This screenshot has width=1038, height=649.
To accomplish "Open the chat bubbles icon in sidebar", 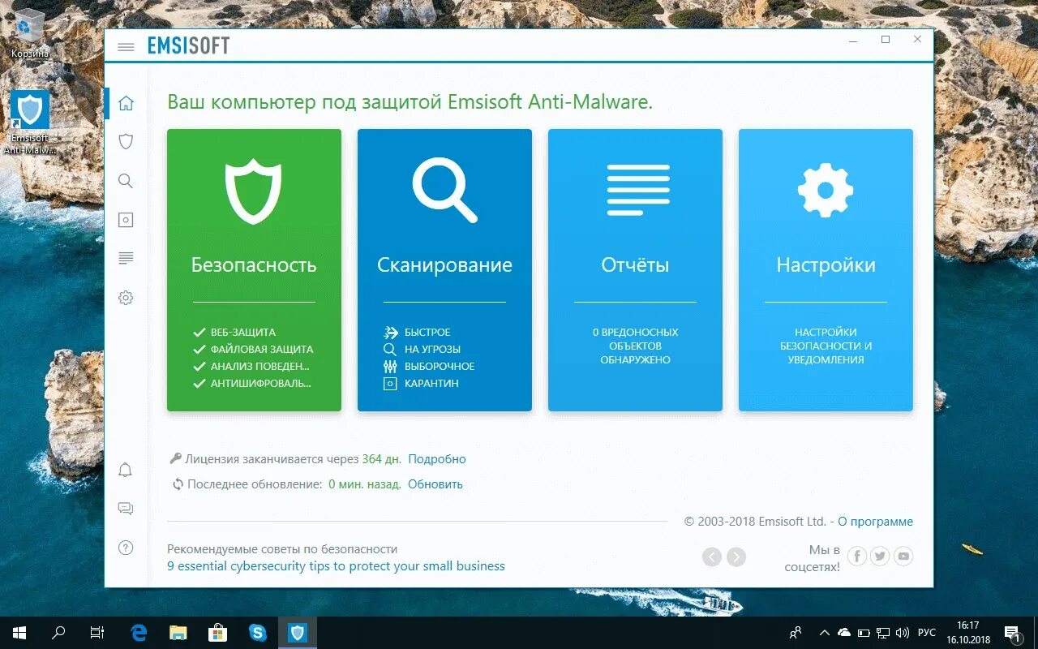I will point(126,509).
